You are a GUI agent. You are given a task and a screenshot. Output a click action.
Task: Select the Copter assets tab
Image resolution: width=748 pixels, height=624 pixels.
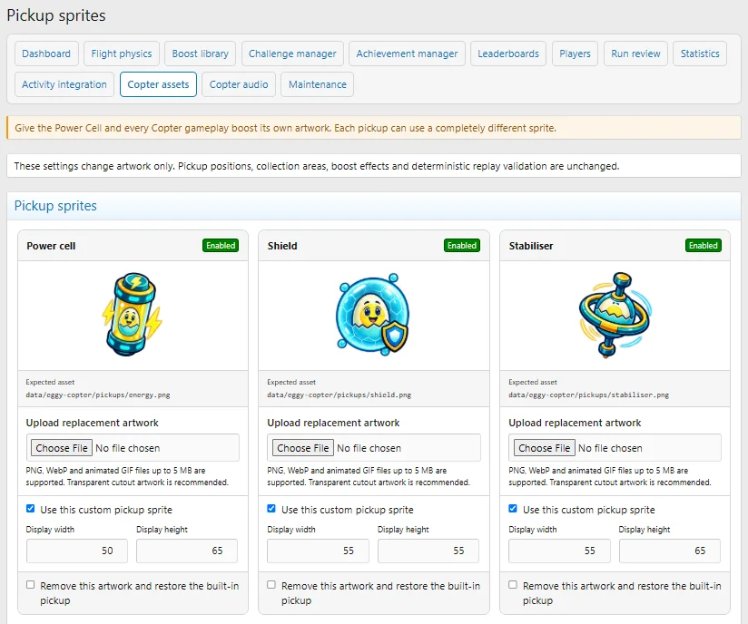pyautogui.click(x=158, y=84)
